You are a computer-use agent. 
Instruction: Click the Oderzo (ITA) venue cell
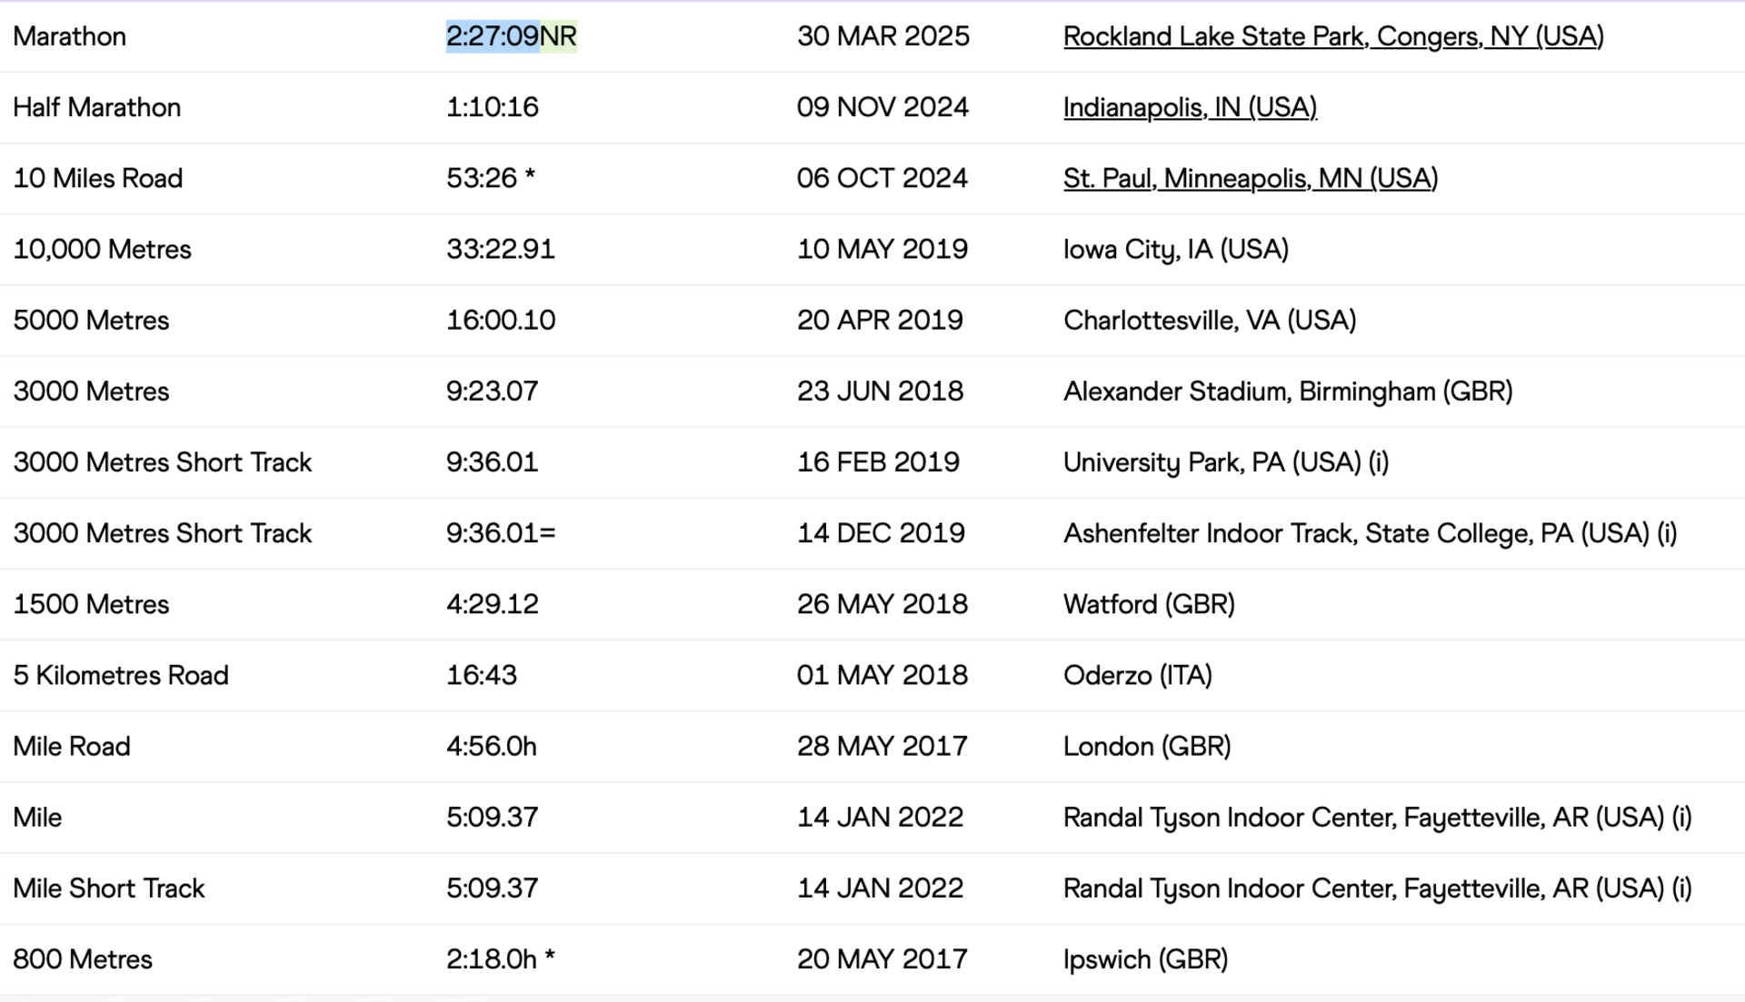[1138, 675]
